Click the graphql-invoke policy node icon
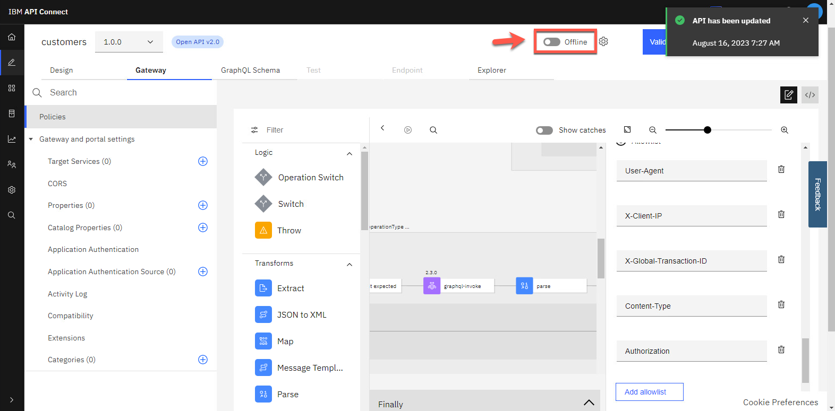 click(431, 286)
